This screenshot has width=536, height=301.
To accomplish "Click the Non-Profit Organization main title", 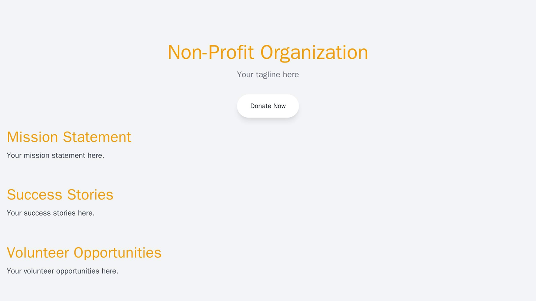I will pos(268,53).
